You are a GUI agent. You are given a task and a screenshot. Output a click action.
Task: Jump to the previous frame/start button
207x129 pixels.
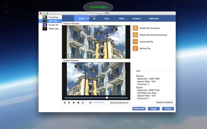click(x=65, y=103)
